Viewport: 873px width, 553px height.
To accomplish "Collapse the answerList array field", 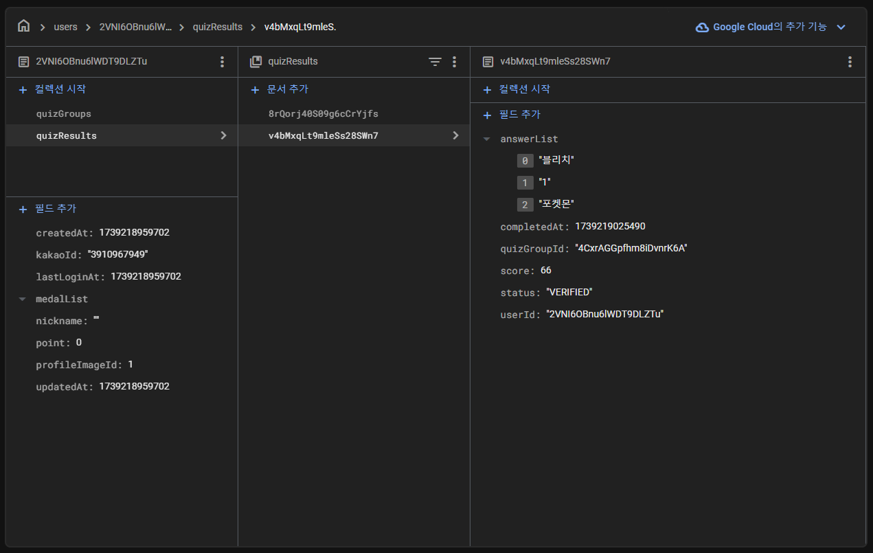I will coord(487,139).
